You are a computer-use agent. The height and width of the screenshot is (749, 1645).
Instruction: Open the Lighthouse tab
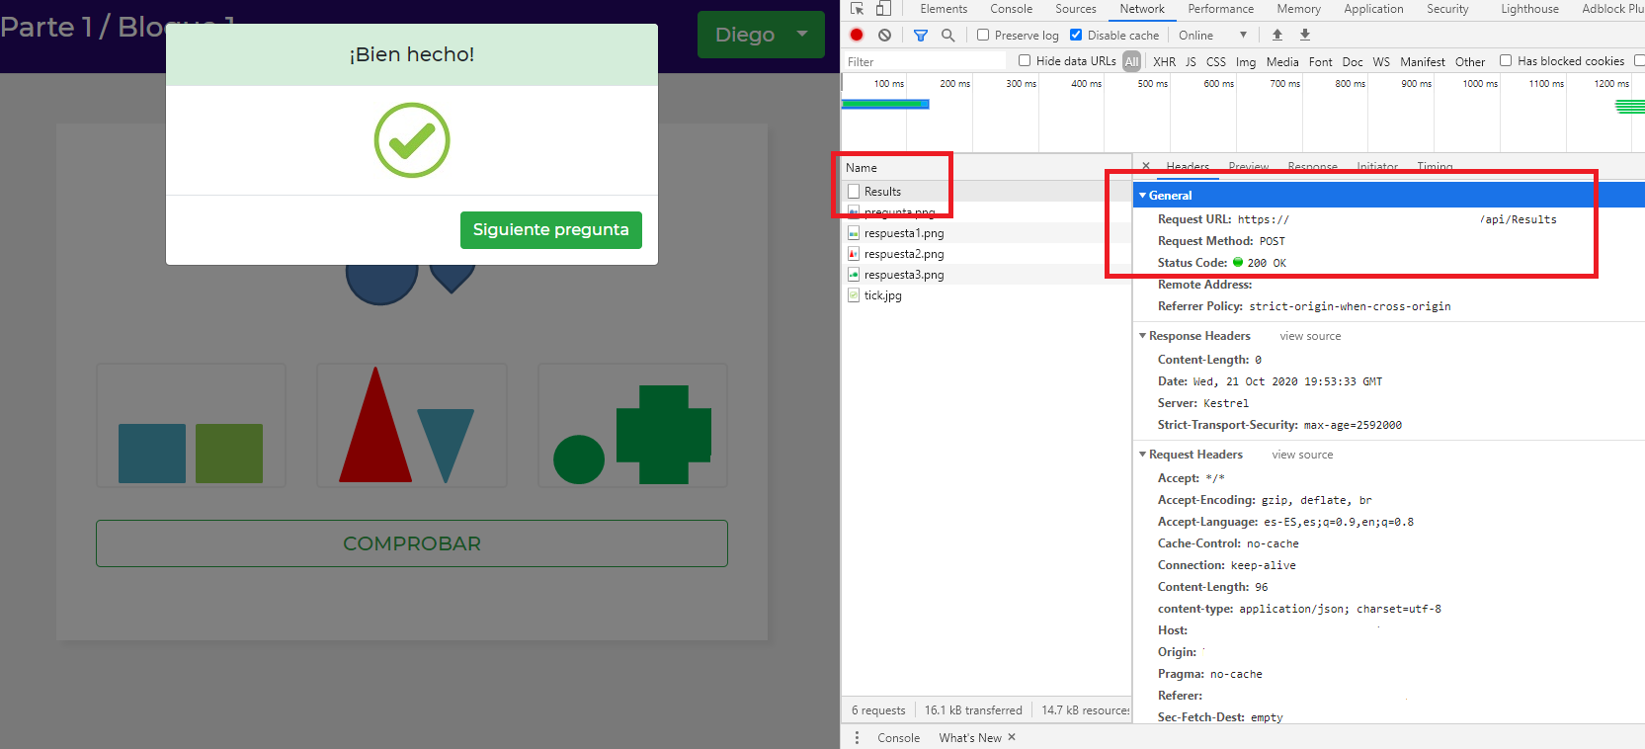tap(1529, 9)
